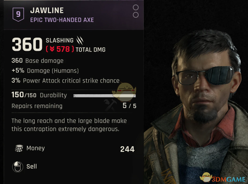This screenshot has width=248, height=184.
Task: Select the Epic Two-Handed Axe subtitle
Action: coord(62,20)
